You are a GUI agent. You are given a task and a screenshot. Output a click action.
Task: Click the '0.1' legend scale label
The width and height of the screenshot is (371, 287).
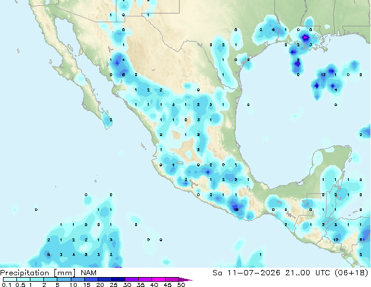click(x=6, y=285)
